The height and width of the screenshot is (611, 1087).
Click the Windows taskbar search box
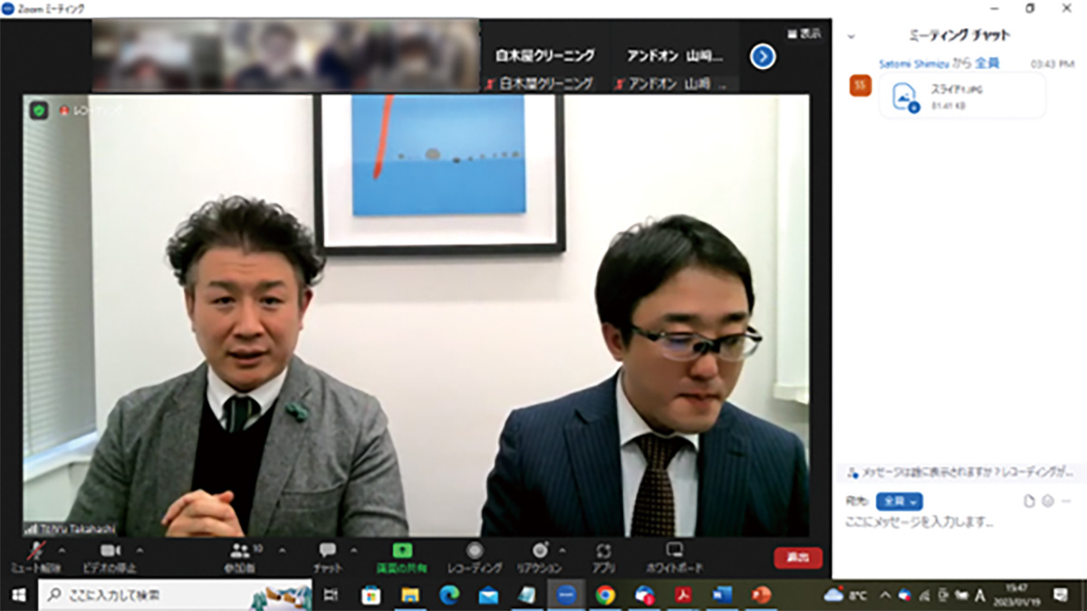pyautogui.click(x=175, y=595)
